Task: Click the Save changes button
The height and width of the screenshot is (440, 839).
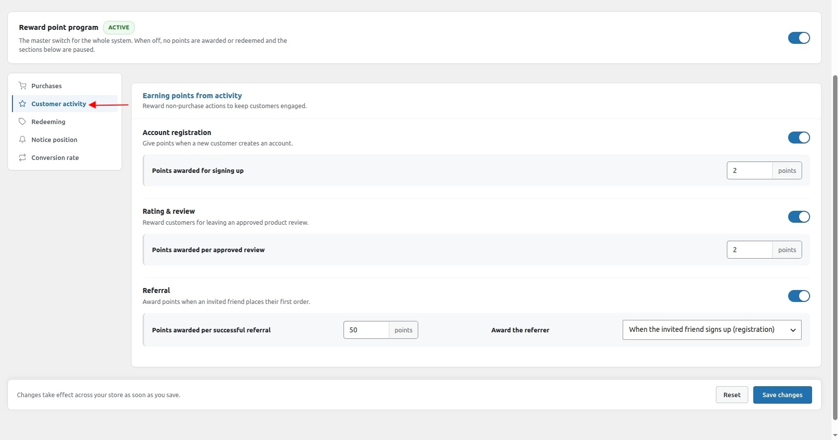Action: click(x=782, y=395)
